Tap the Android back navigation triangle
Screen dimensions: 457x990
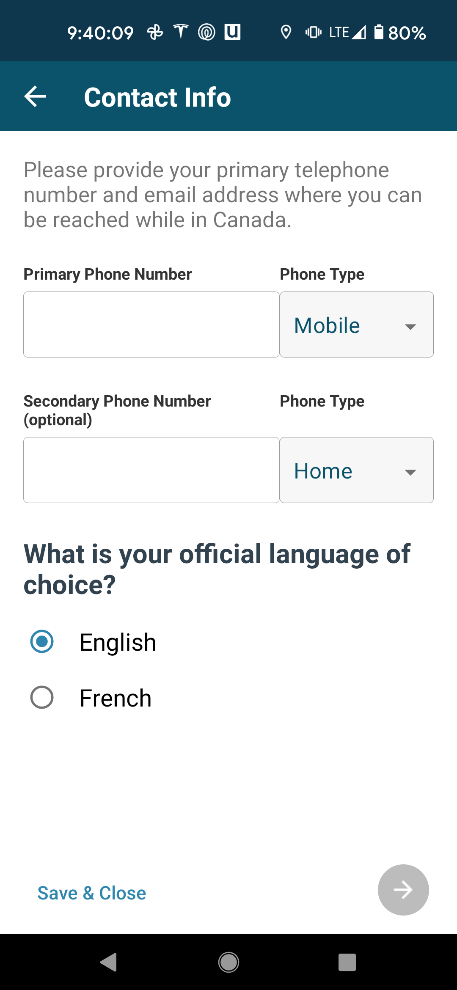109,962
